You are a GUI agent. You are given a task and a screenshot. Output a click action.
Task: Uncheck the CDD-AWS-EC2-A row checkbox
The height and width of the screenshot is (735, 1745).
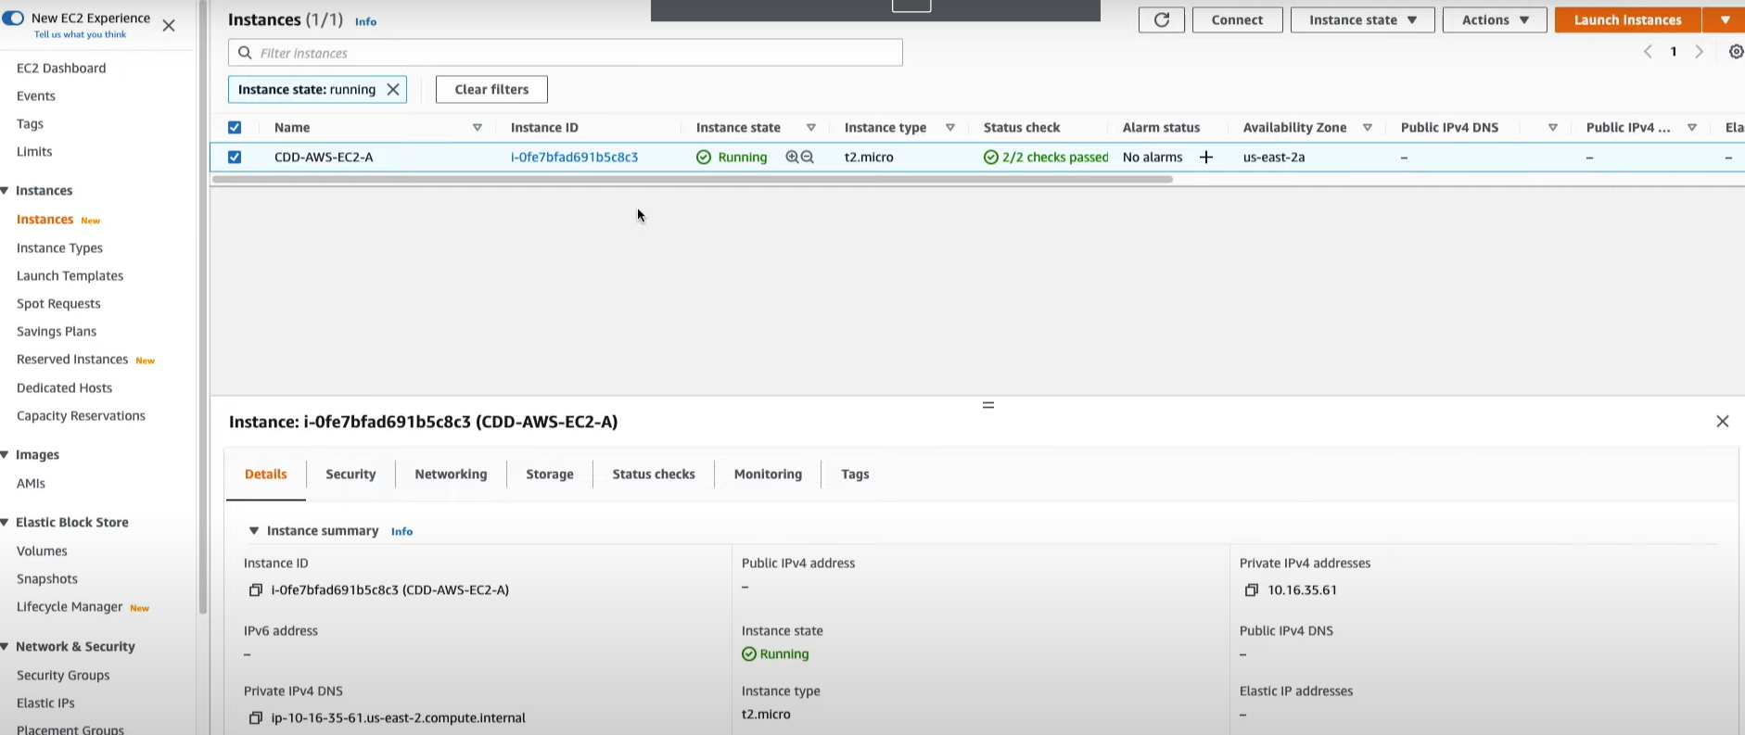pyautogui.click(x=235, y=157)
